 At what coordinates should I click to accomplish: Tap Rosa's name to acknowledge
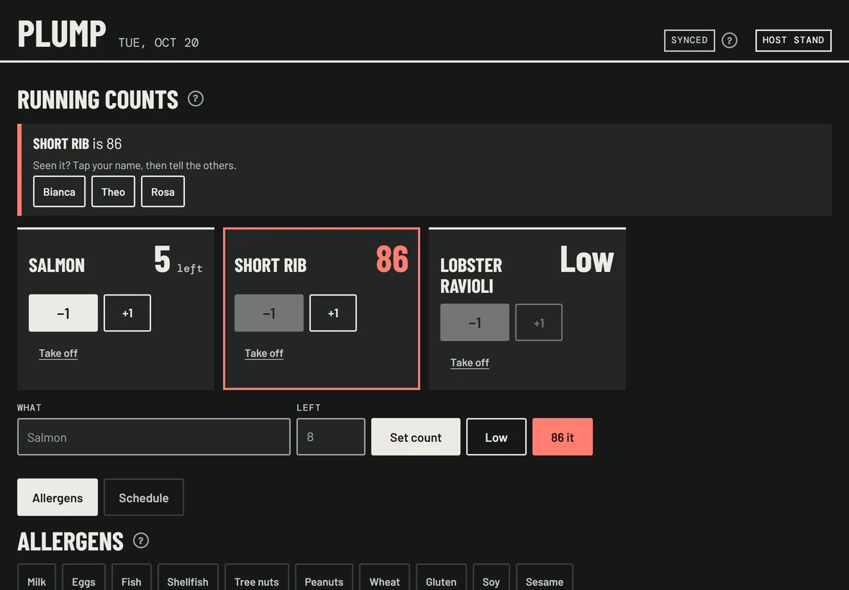[x=163, y=191]
